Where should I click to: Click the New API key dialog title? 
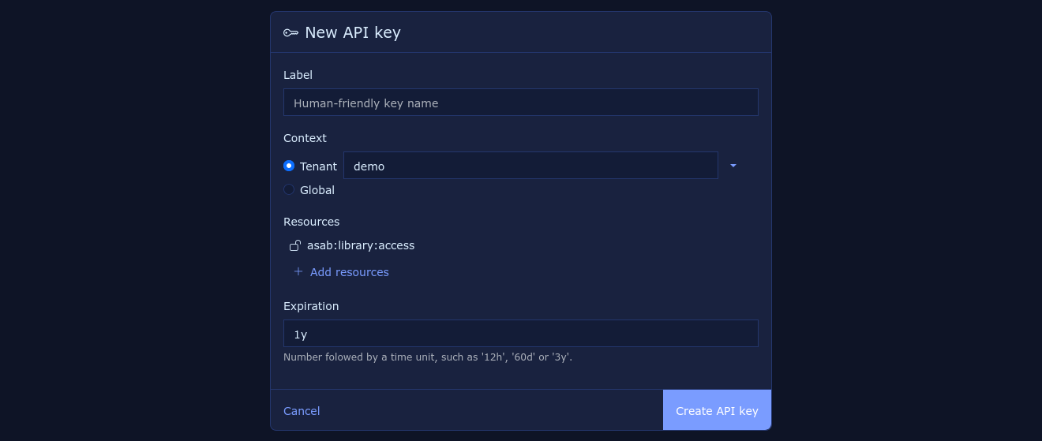[x=353, y=32]
